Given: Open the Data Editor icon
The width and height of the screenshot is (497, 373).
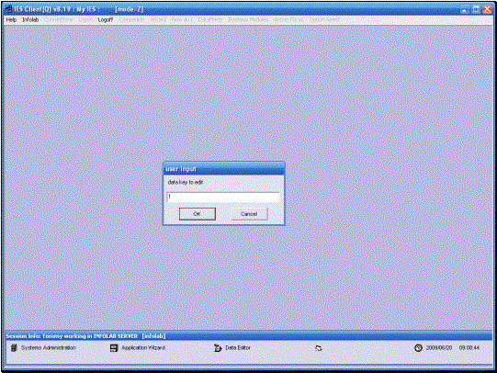Looking at the screenshot, I should tap(218, 348).
